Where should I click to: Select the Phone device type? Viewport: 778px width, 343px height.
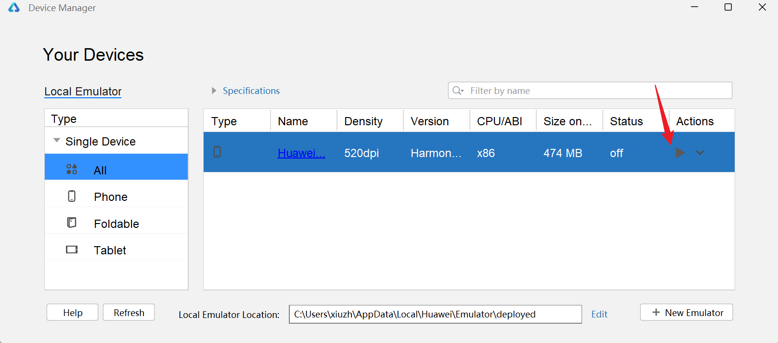(116, 194)
